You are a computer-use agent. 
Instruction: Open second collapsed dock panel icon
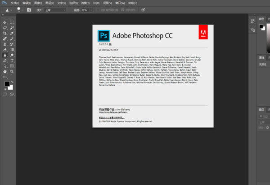click(x=252, y=30)
